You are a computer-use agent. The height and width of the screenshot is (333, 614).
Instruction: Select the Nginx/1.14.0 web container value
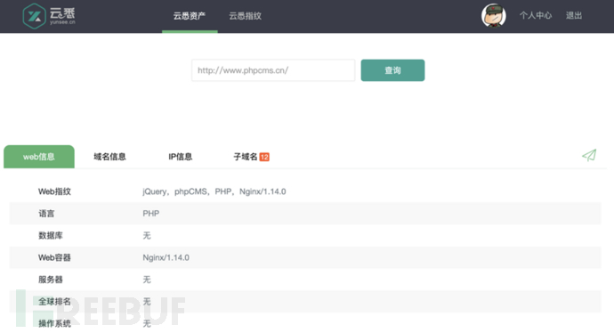[x=166, y=257]
